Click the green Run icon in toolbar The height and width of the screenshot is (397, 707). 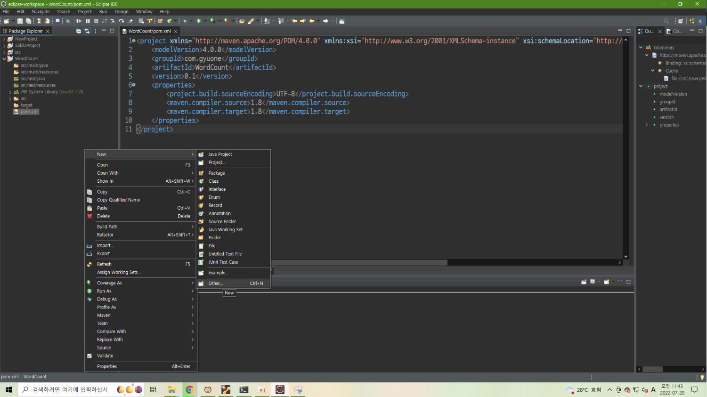point(199,21)
